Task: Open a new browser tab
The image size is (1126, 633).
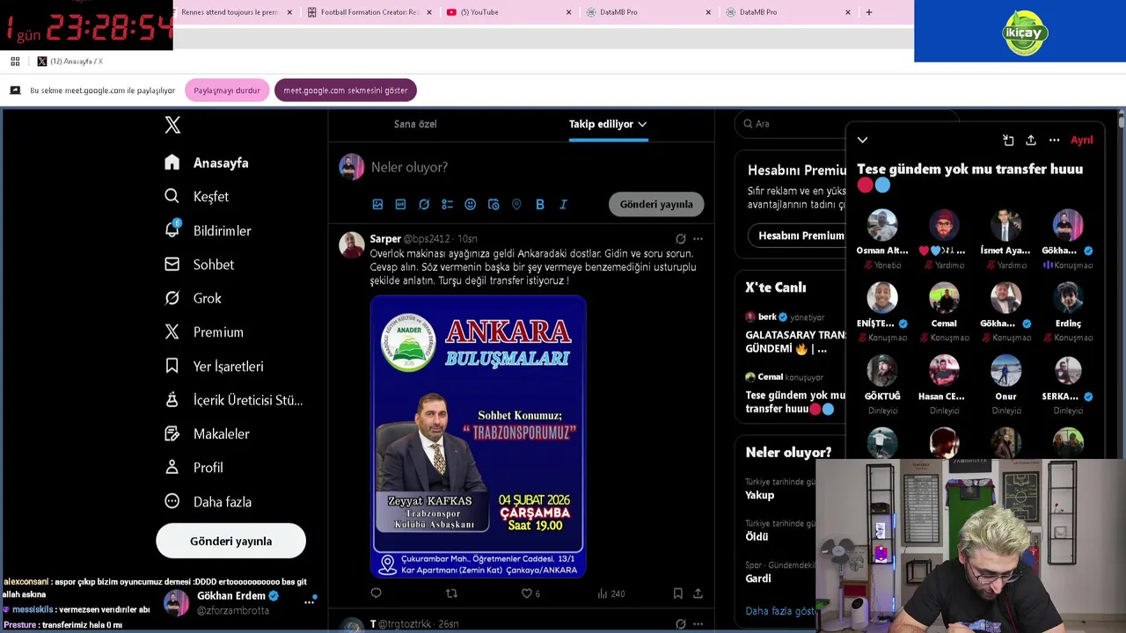Action: coord(869,12)
